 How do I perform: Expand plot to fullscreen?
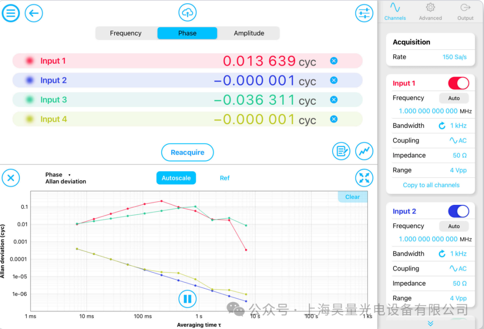(x=364, y=178)
